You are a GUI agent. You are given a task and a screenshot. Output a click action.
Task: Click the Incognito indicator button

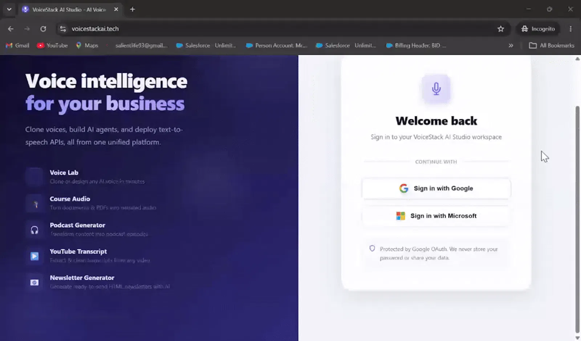point(538,29)
